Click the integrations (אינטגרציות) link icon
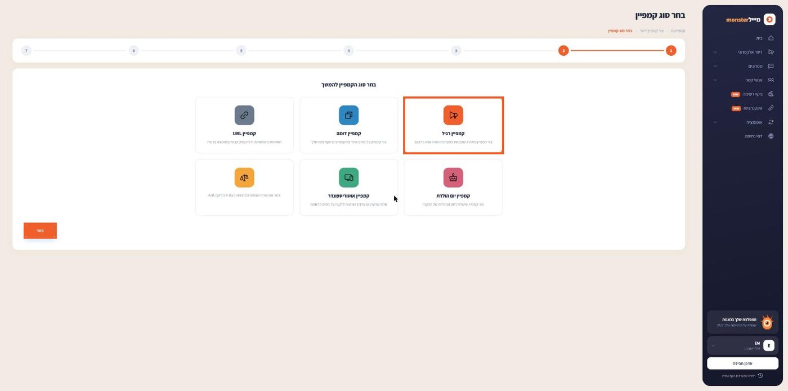This screenshot has height=391, width=788. [771, 108]
